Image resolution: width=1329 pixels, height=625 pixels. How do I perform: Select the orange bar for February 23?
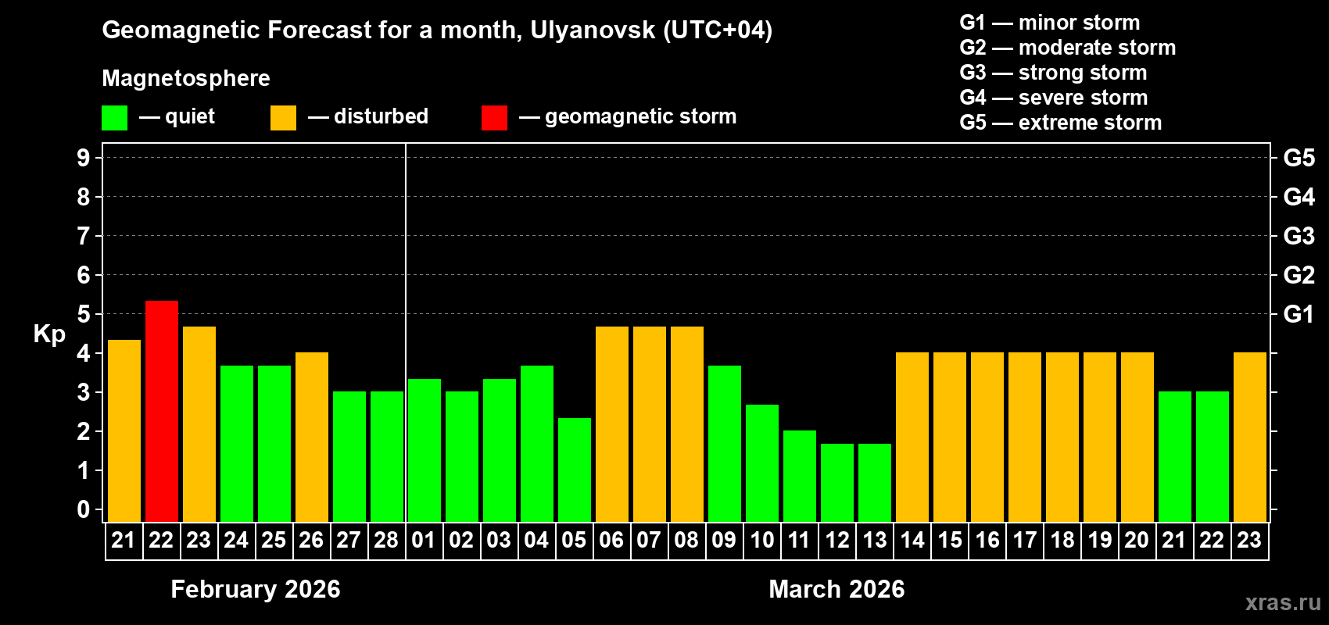tap(199, 424)
